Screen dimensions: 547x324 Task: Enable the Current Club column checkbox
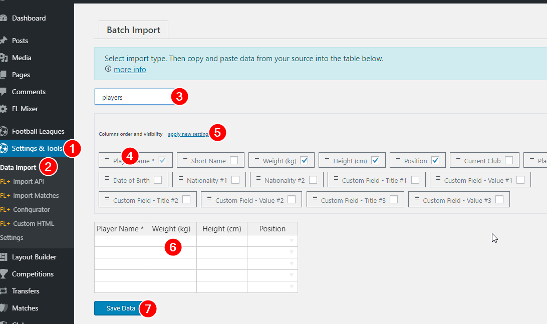click(x=509, y=160)
